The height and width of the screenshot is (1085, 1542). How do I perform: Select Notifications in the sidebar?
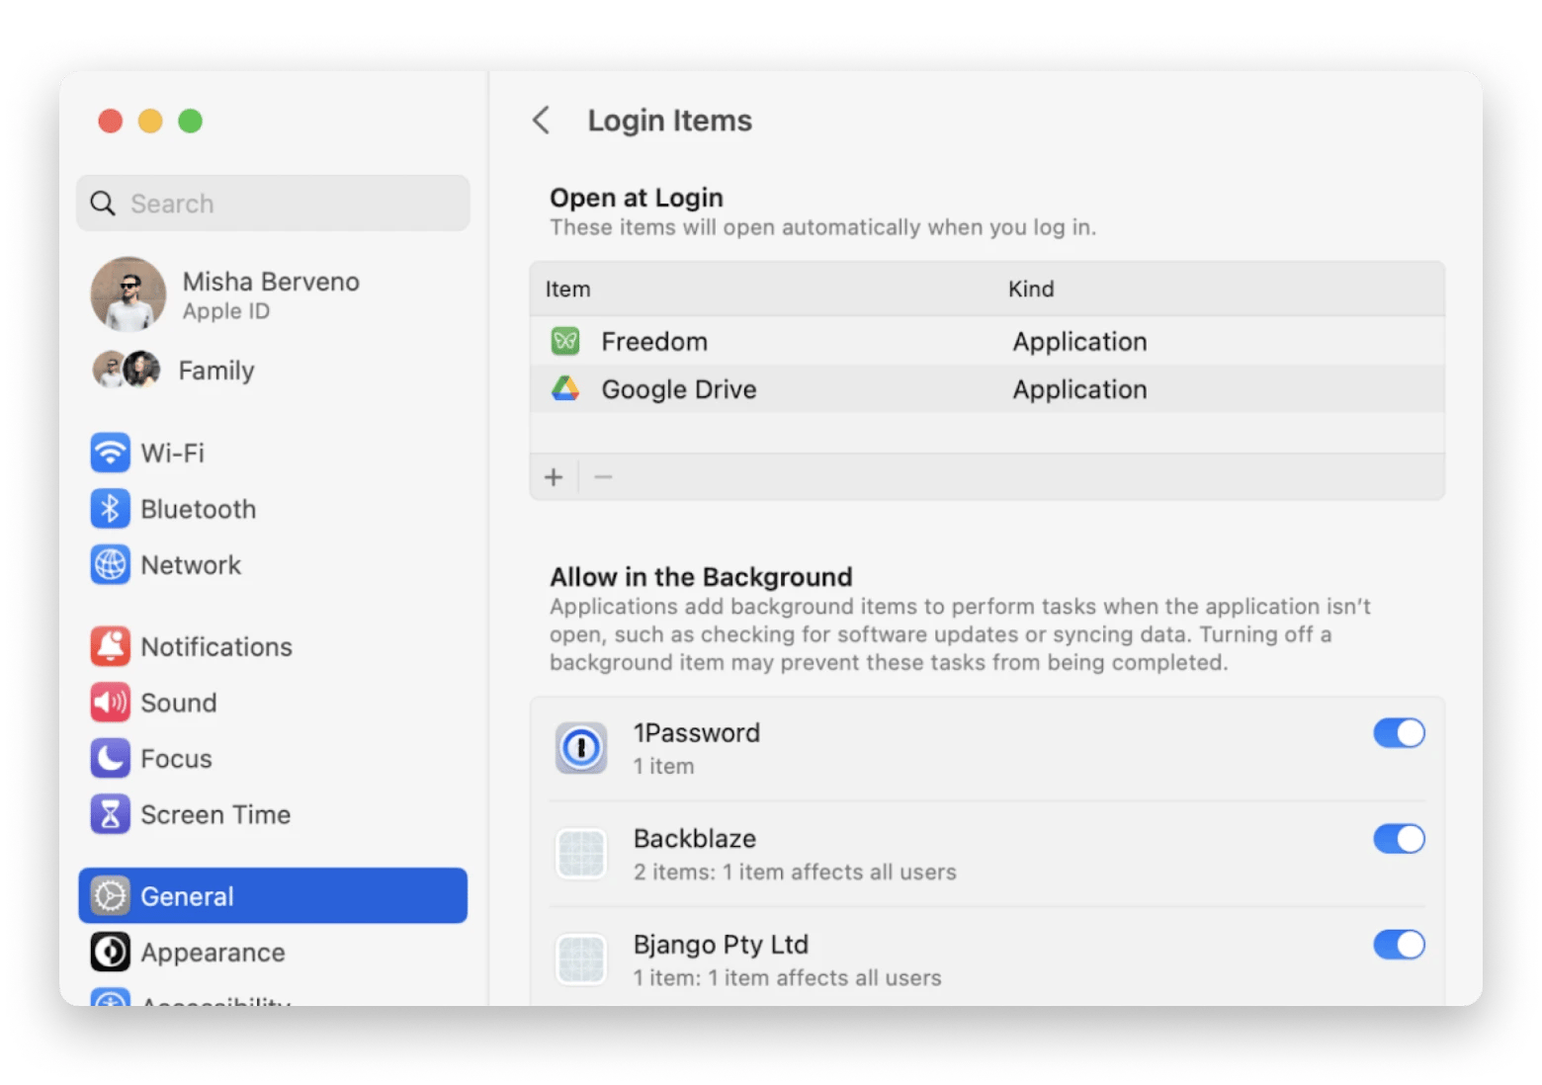(x=273, y=646)
